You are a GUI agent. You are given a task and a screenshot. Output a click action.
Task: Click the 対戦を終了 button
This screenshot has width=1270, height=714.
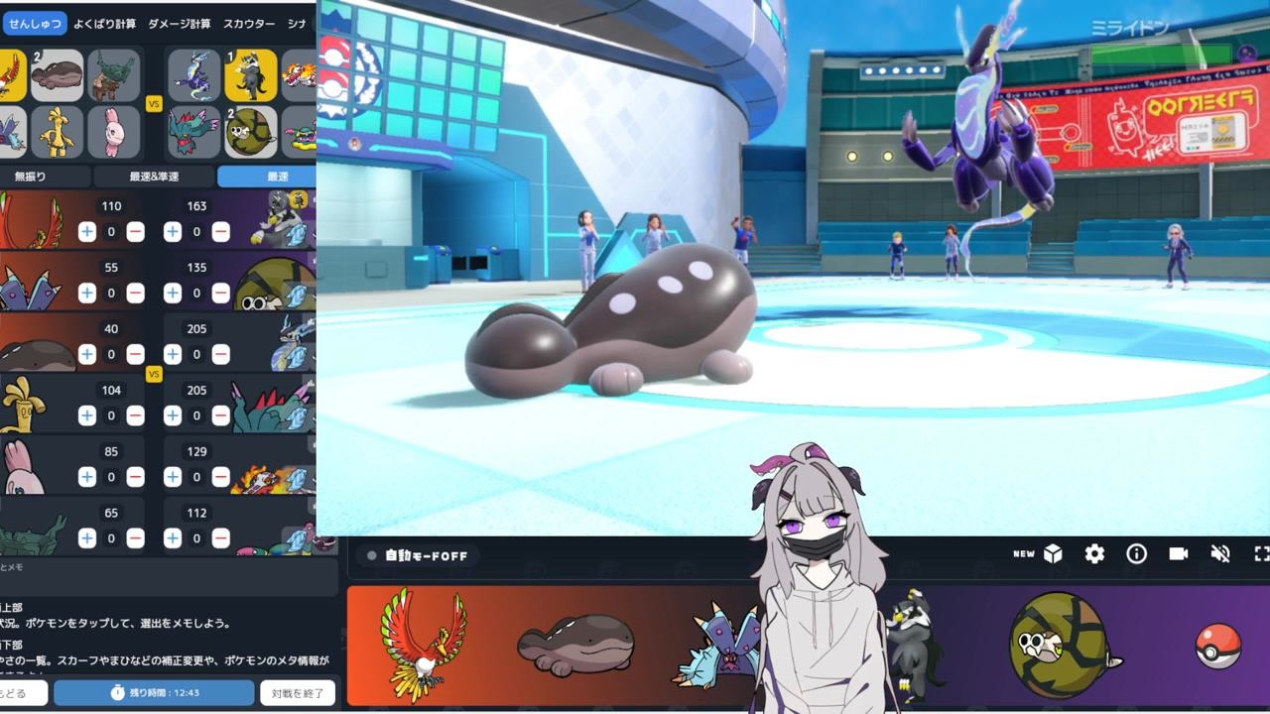pyautogui.click(x=298, y=692)
